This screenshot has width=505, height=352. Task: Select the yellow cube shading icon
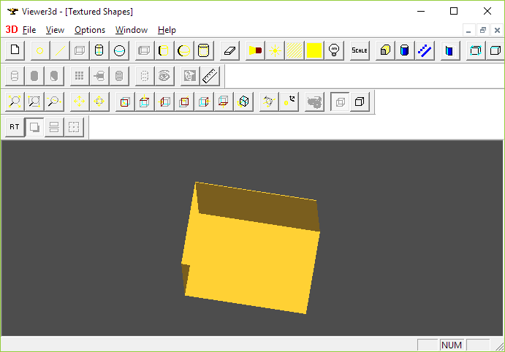pos(385,50)
